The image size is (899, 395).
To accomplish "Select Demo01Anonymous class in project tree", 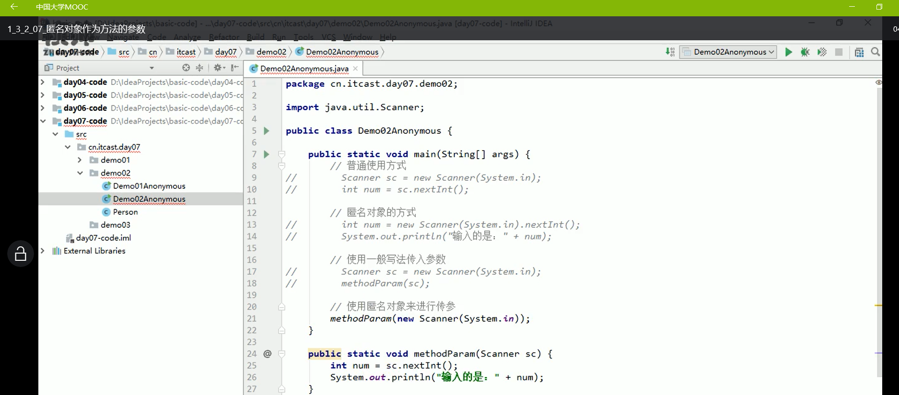I will click(149, 186).
